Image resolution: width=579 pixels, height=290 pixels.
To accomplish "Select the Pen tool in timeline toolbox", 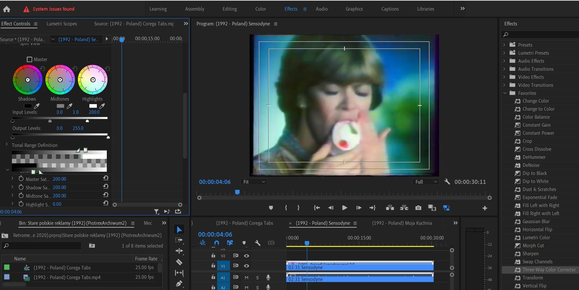I will point(179,284).
